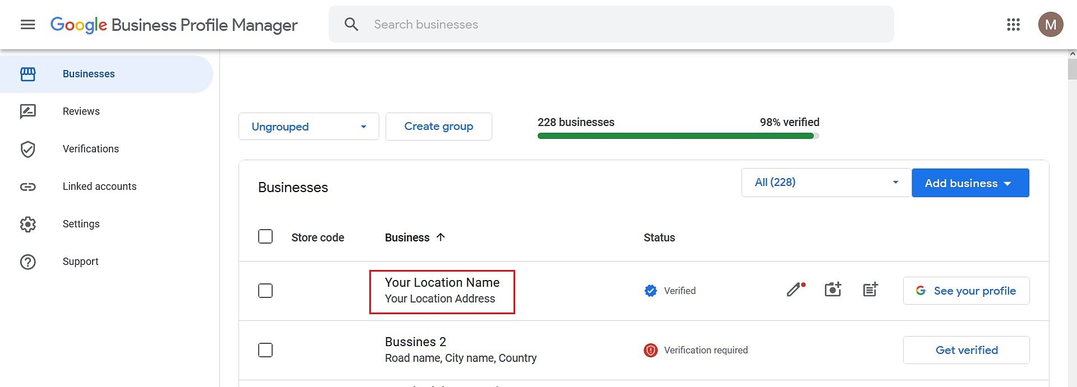Go to Businesses in the sidebar
This screenshot has height=387, width=1077.
[107, 74]
